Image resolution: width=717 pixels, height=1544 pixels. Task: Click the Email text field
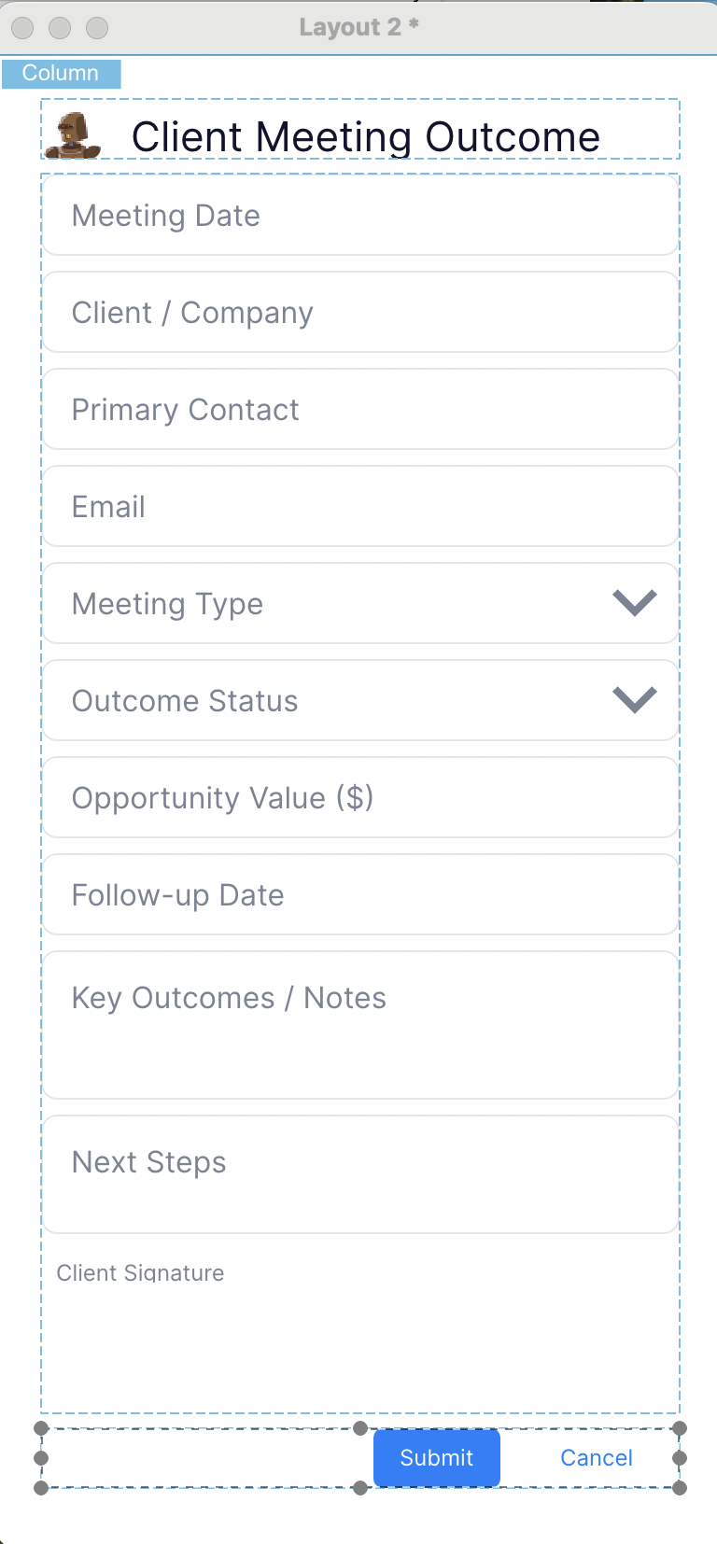tap(359, 507)
